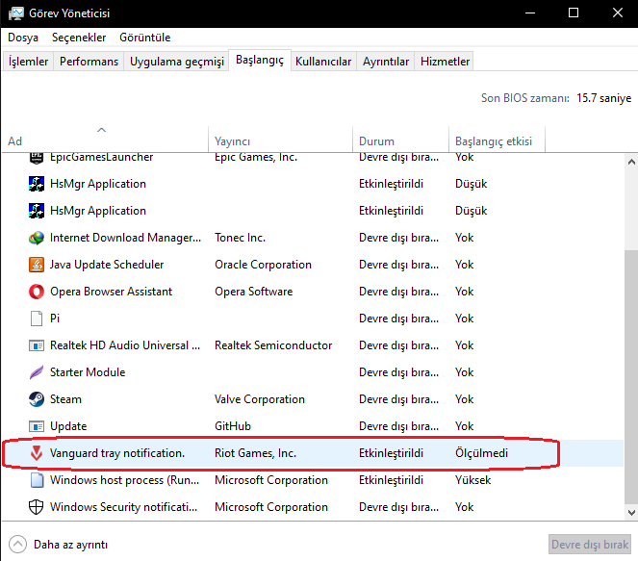Click the Vanguard tray notification icon
638x561 pixels.
click(x=37, y=453)
